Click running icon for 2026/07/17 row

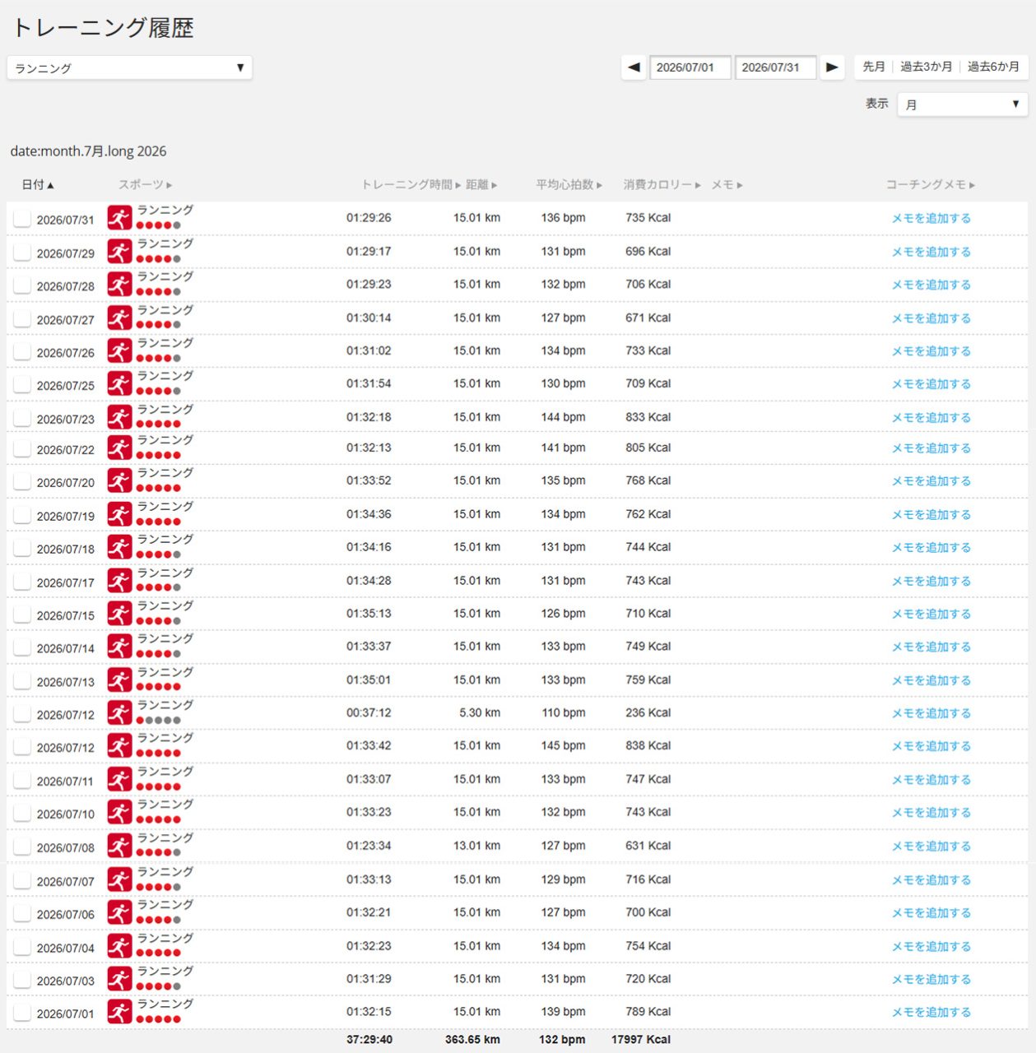pos(120,582)
